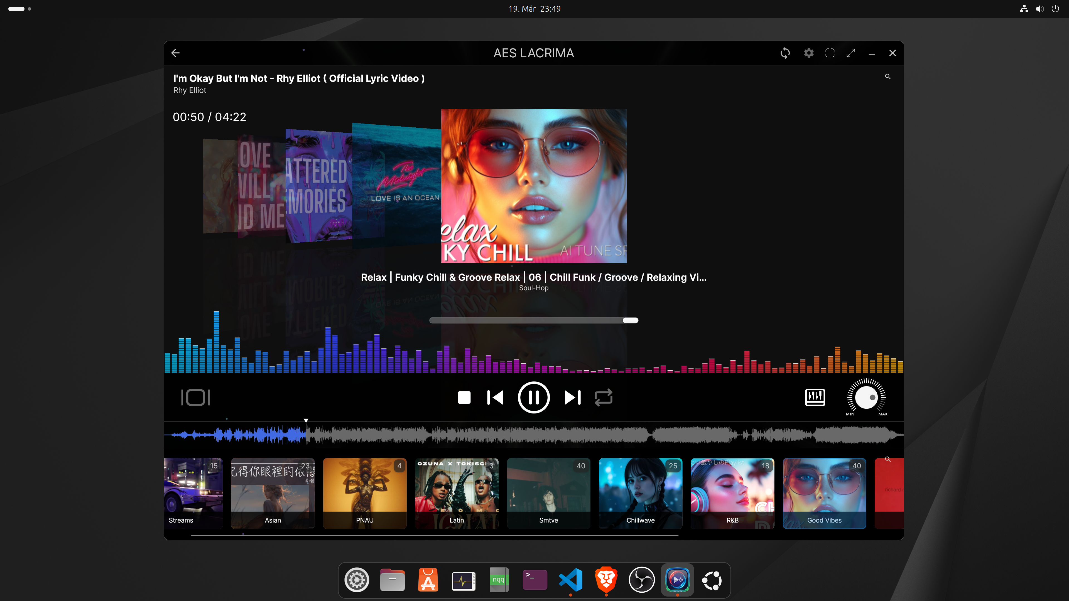
Task: Select the Relax Funky Chill center cover
Action: (534, 186)
